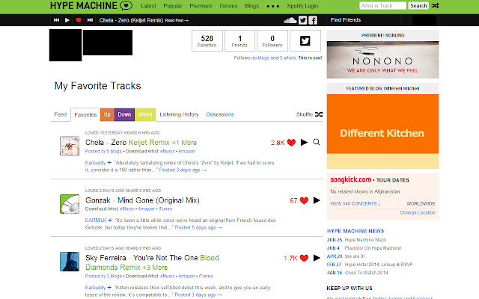Open Latest in top navigation

(148, 6)
